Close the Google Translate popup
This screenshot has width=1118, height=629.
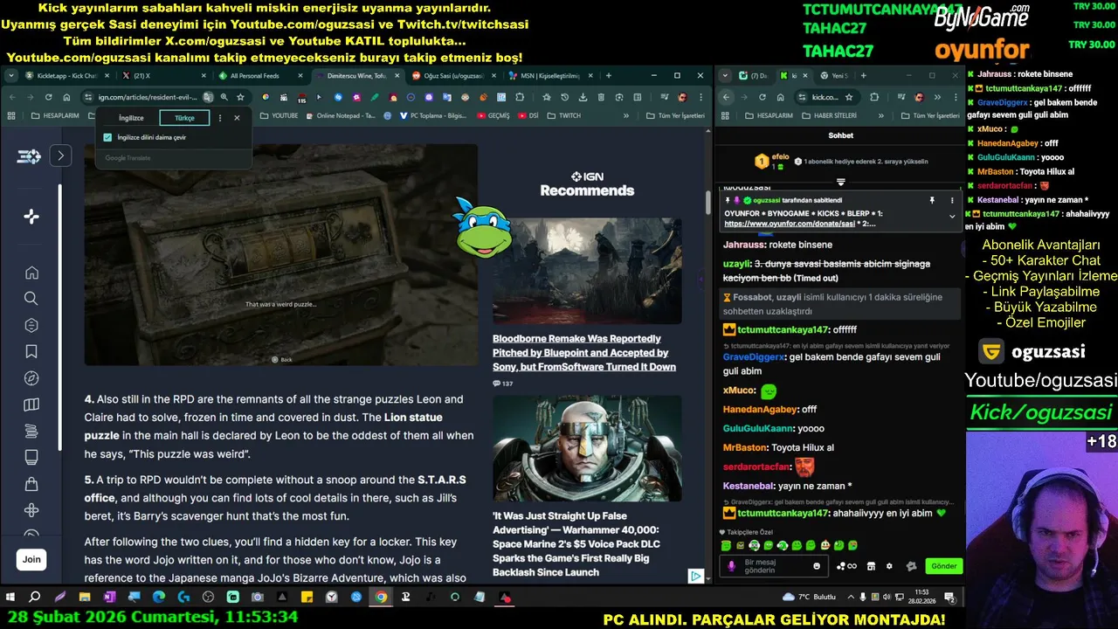(x=237, y=118)
